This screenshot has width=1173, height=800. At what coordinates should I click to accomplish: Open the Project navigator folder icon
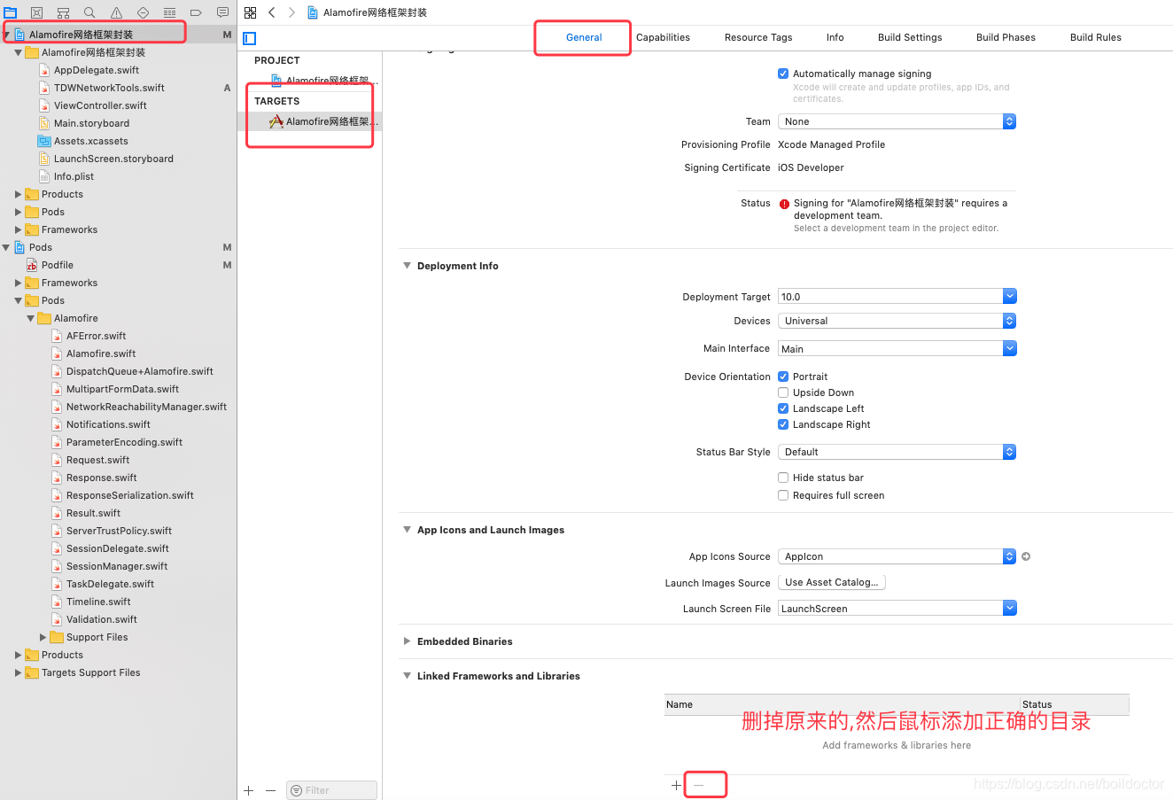pos(10,12)
